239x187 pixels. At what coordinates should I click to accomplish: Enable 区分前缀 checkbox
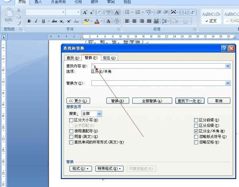tap(196, 120)
